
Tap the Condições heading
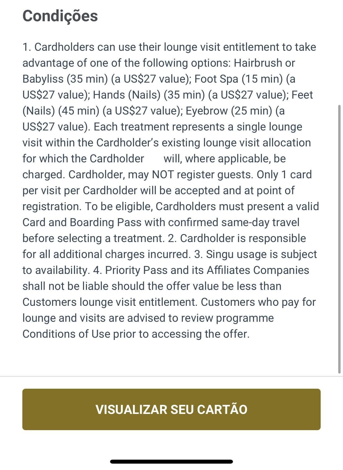click(x=60, y=16)
